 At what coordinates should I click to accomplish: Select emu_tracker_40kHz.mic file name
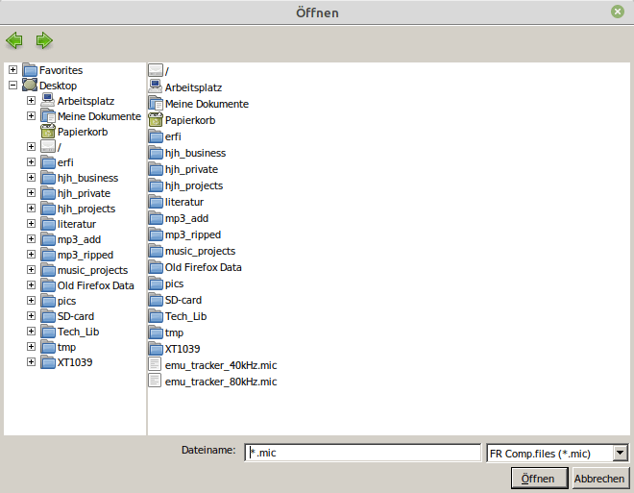pos(221,365)
